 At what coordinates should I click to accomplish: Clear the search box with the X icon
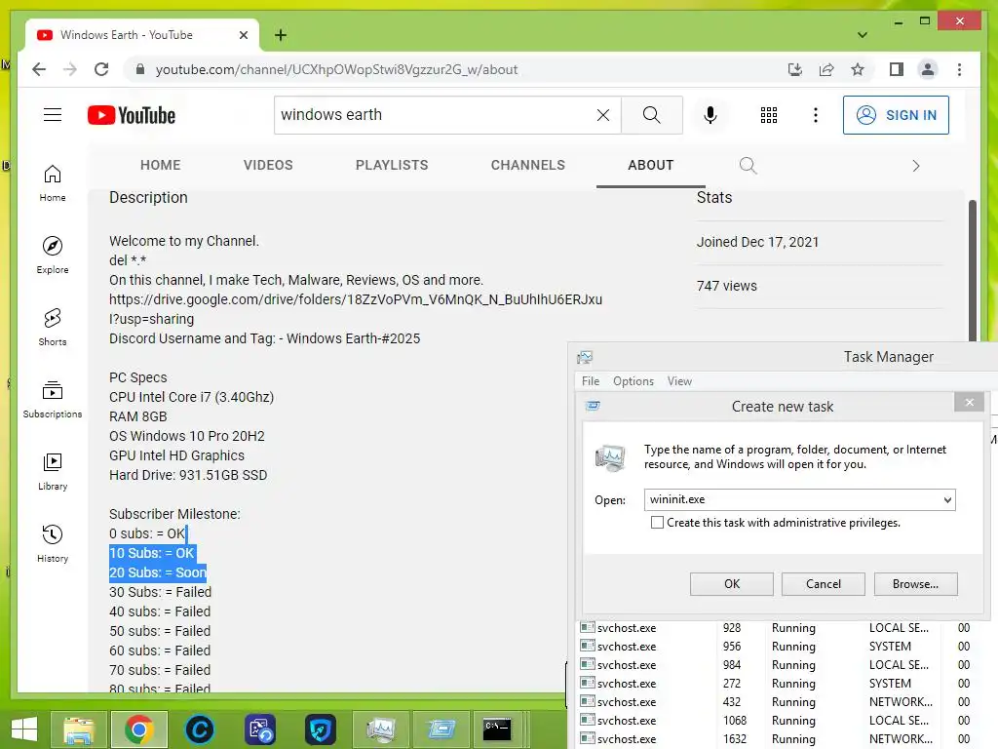click(x=602, y=115)
